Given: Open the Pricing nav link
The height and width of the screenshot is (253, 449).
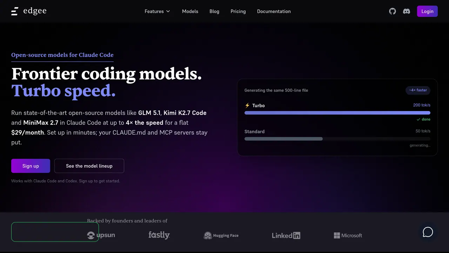Looking at the screenshot, I should (x=238, y=11).
